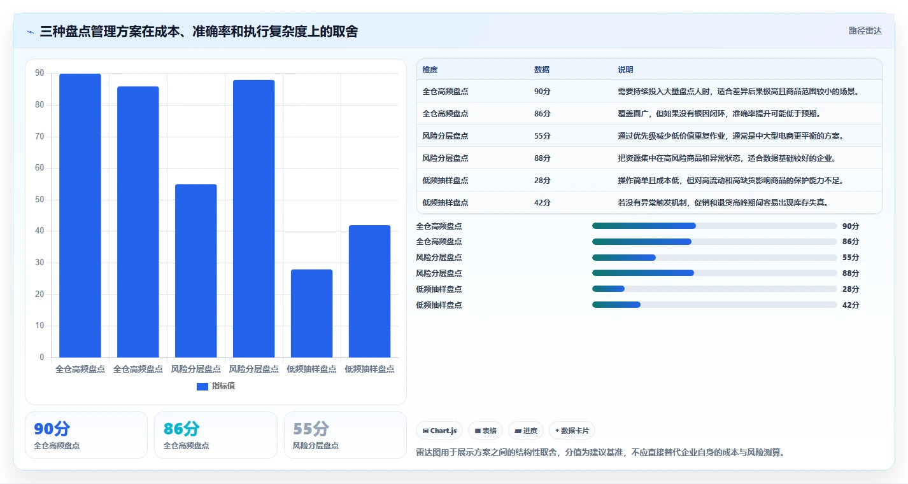The width and height of the screenshot is (908, 484).
Task: Click the 90分 progress bar
Action: [x=714, y=226]
